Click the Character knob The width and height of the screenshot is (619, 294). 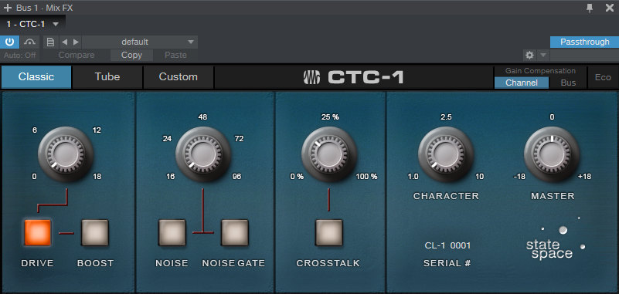point(446,154)
